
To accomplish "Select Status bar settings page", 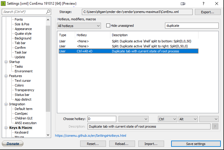I will (x=22, y=95).
